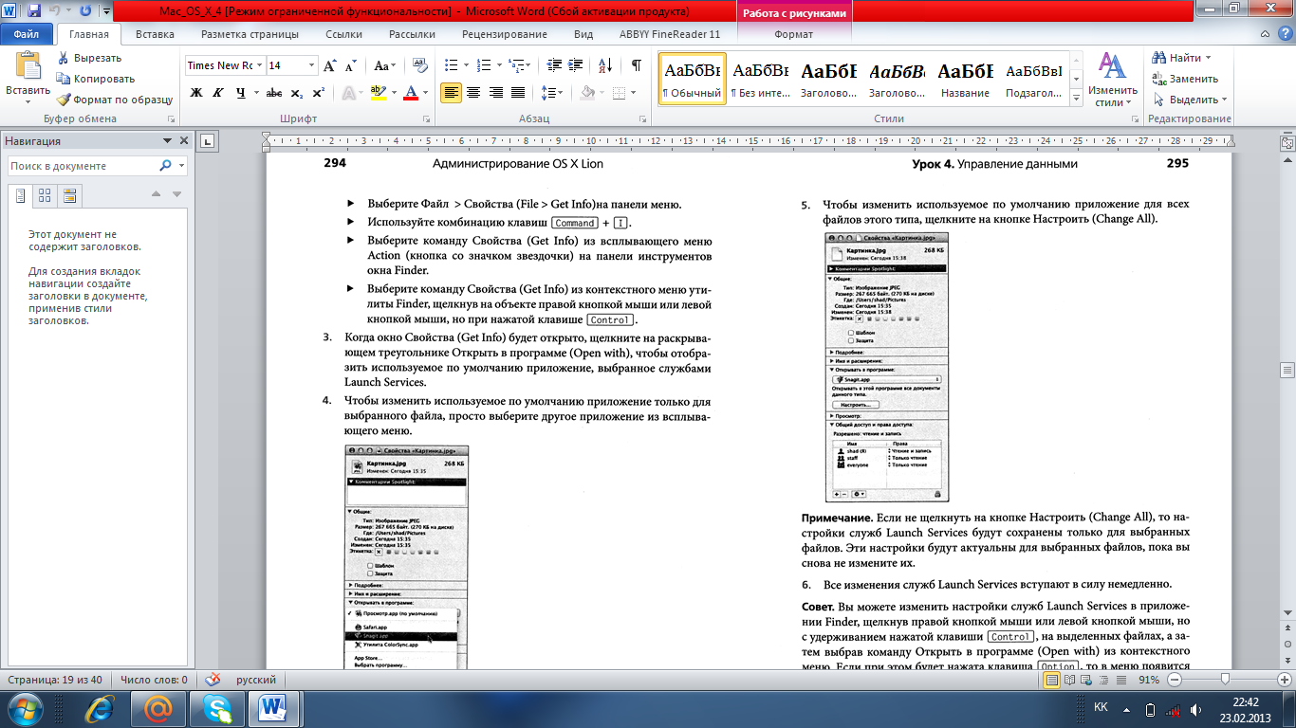Close the Navigation pane

184,141
